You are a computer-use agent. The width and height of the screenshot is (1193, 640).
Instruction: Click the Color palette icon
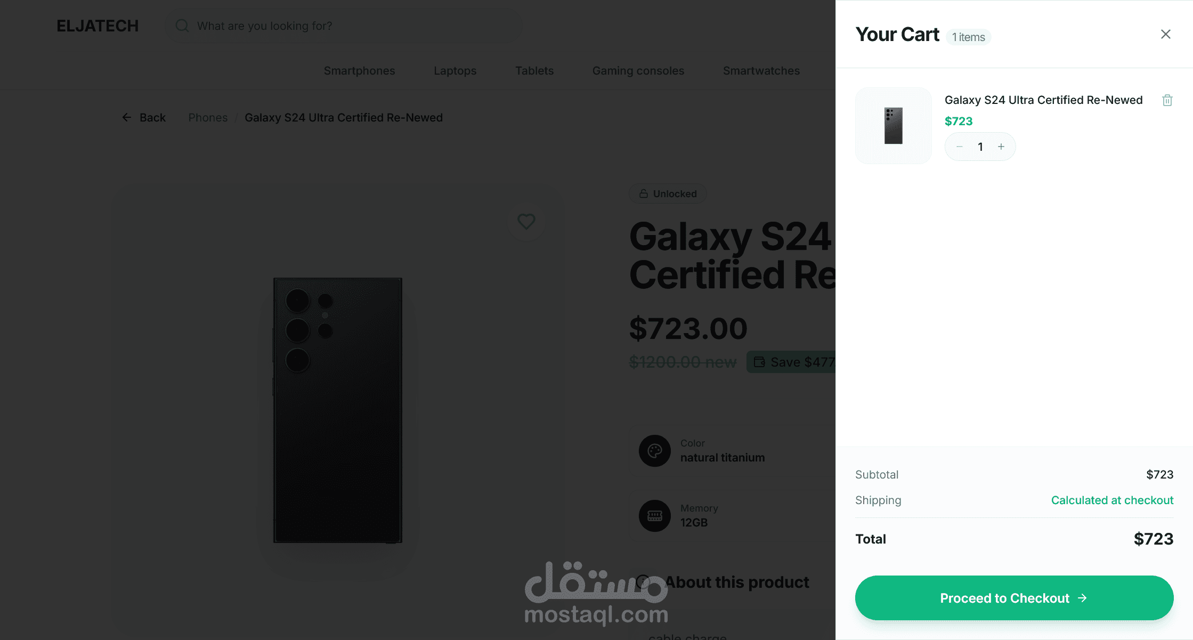(654, 451)
